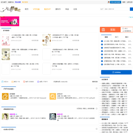Click the blue search button
The height and width of the screenshot is (133, 133).
(132, 9)
